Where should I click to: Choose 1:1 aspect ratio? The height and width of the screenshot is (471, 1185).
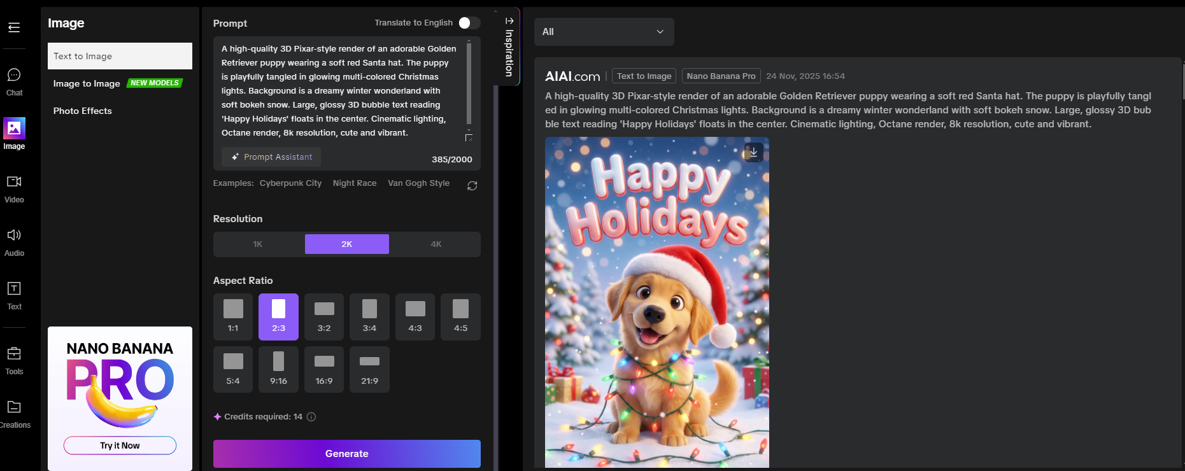click(x=233, y=317)
